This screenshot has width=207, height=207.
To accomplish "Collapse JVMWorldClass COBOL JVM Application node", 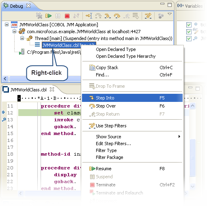I will pyautogui.click(x=6, y=25).
